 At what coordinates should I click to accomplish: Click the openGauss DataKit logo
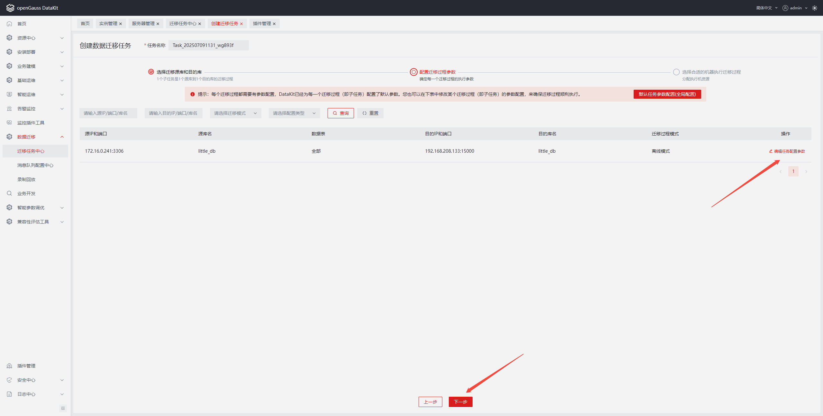[10, 8]
